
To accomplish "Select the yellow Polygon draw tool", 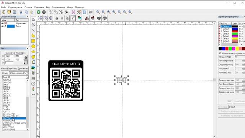I will (33, 57).
